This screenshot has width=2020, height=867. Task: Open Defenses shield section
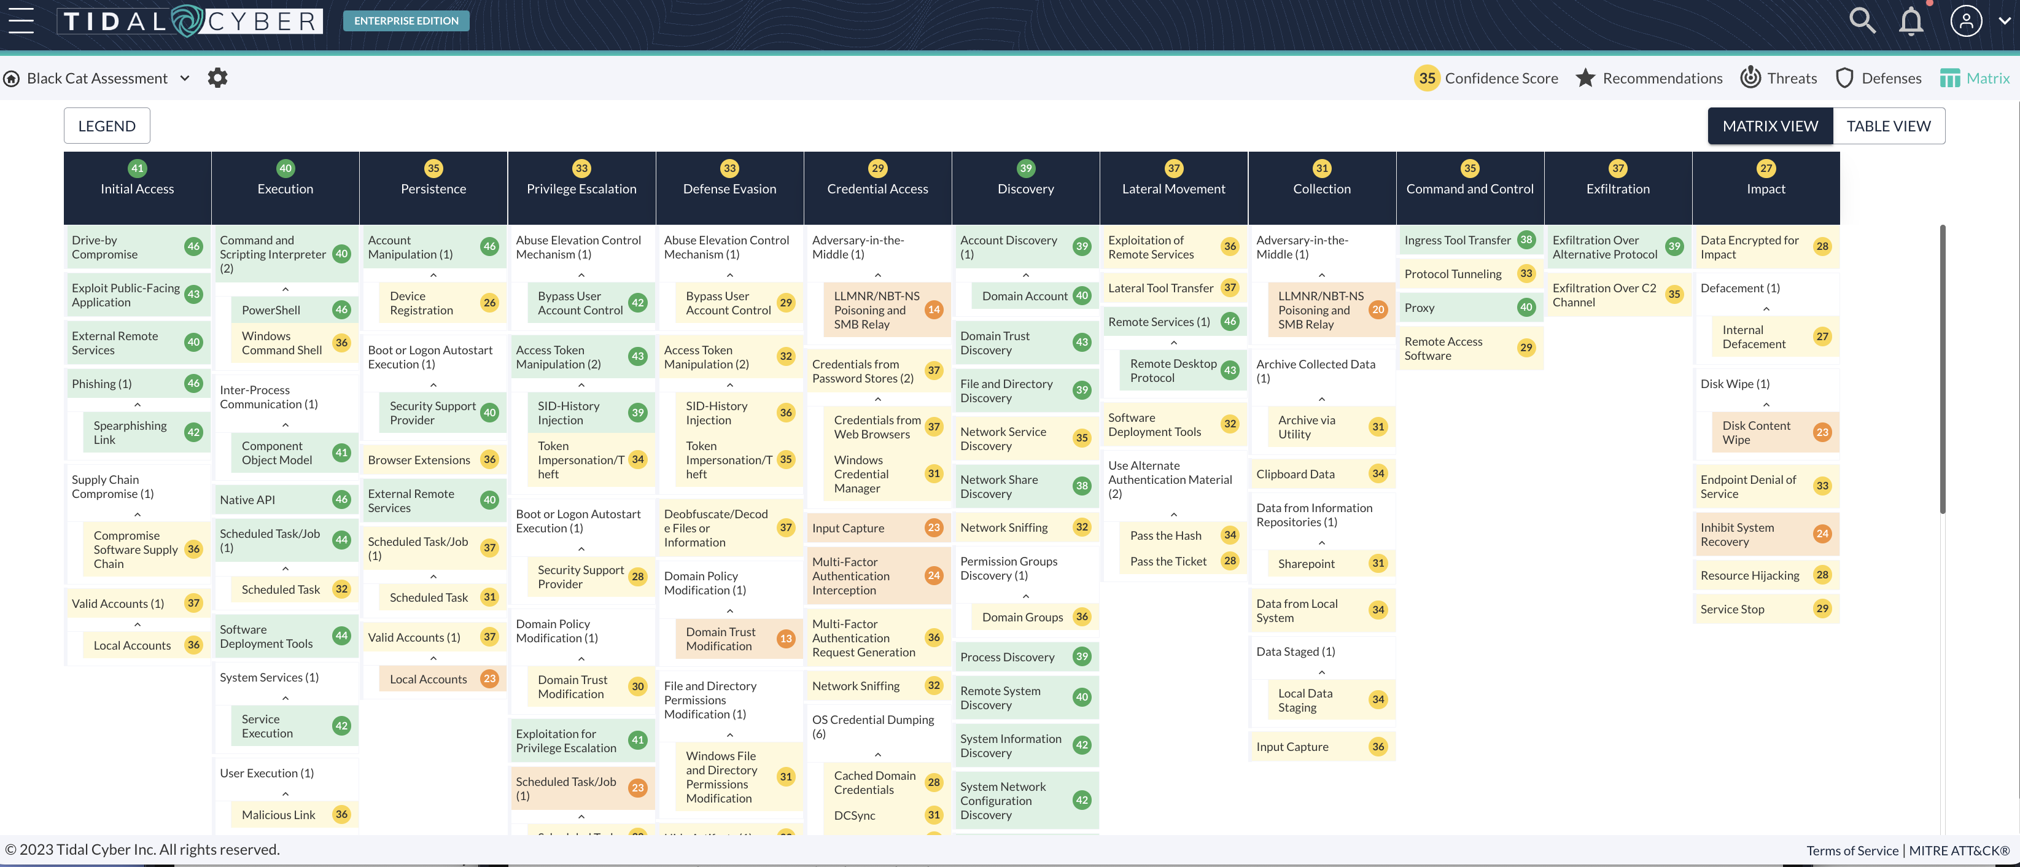1878,77
